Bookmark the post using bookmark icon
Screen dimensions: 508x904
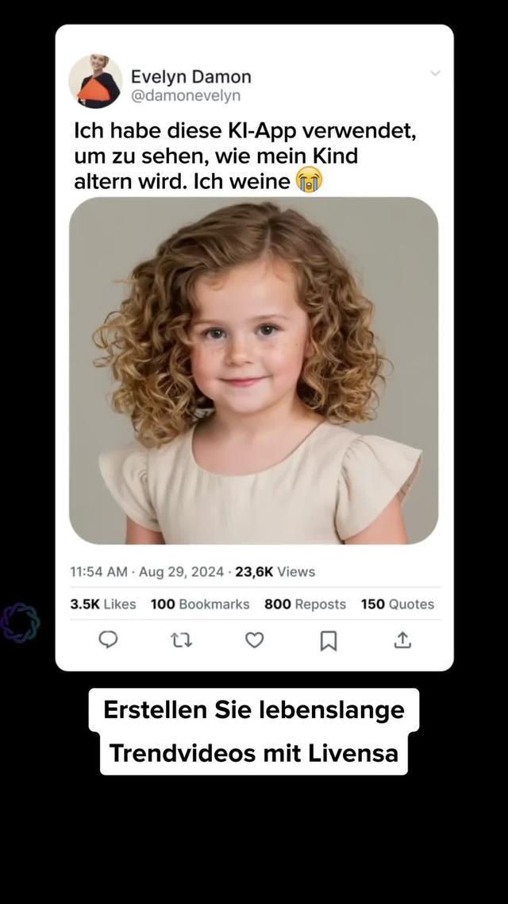click(328, 640)
